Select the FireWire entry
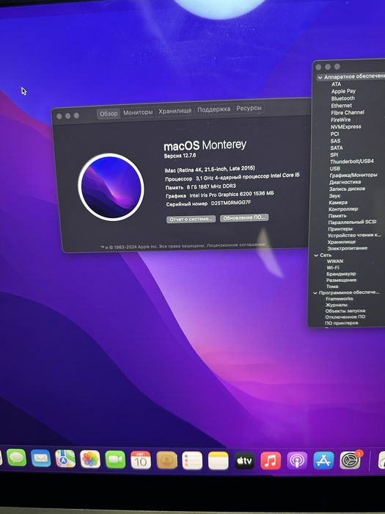385x514 pixels. [340, 120]
